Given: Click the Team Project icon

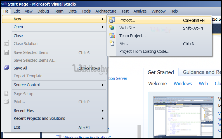Looking at the screenshot, I should click(112, 35).
